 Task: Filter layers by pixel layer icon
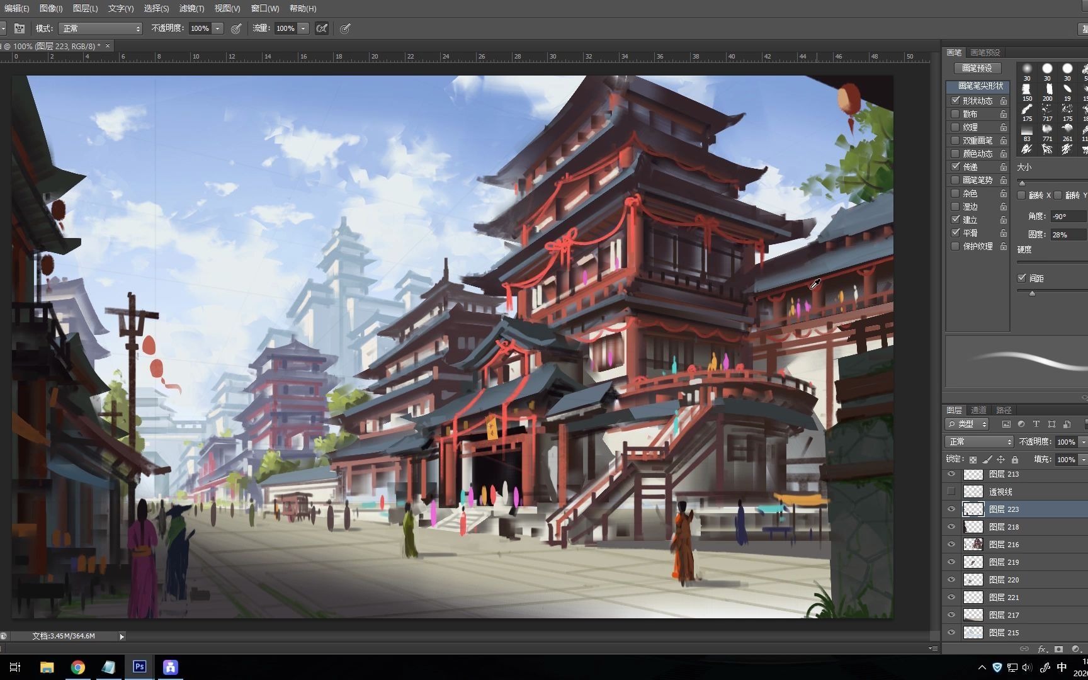point(1006,424)
